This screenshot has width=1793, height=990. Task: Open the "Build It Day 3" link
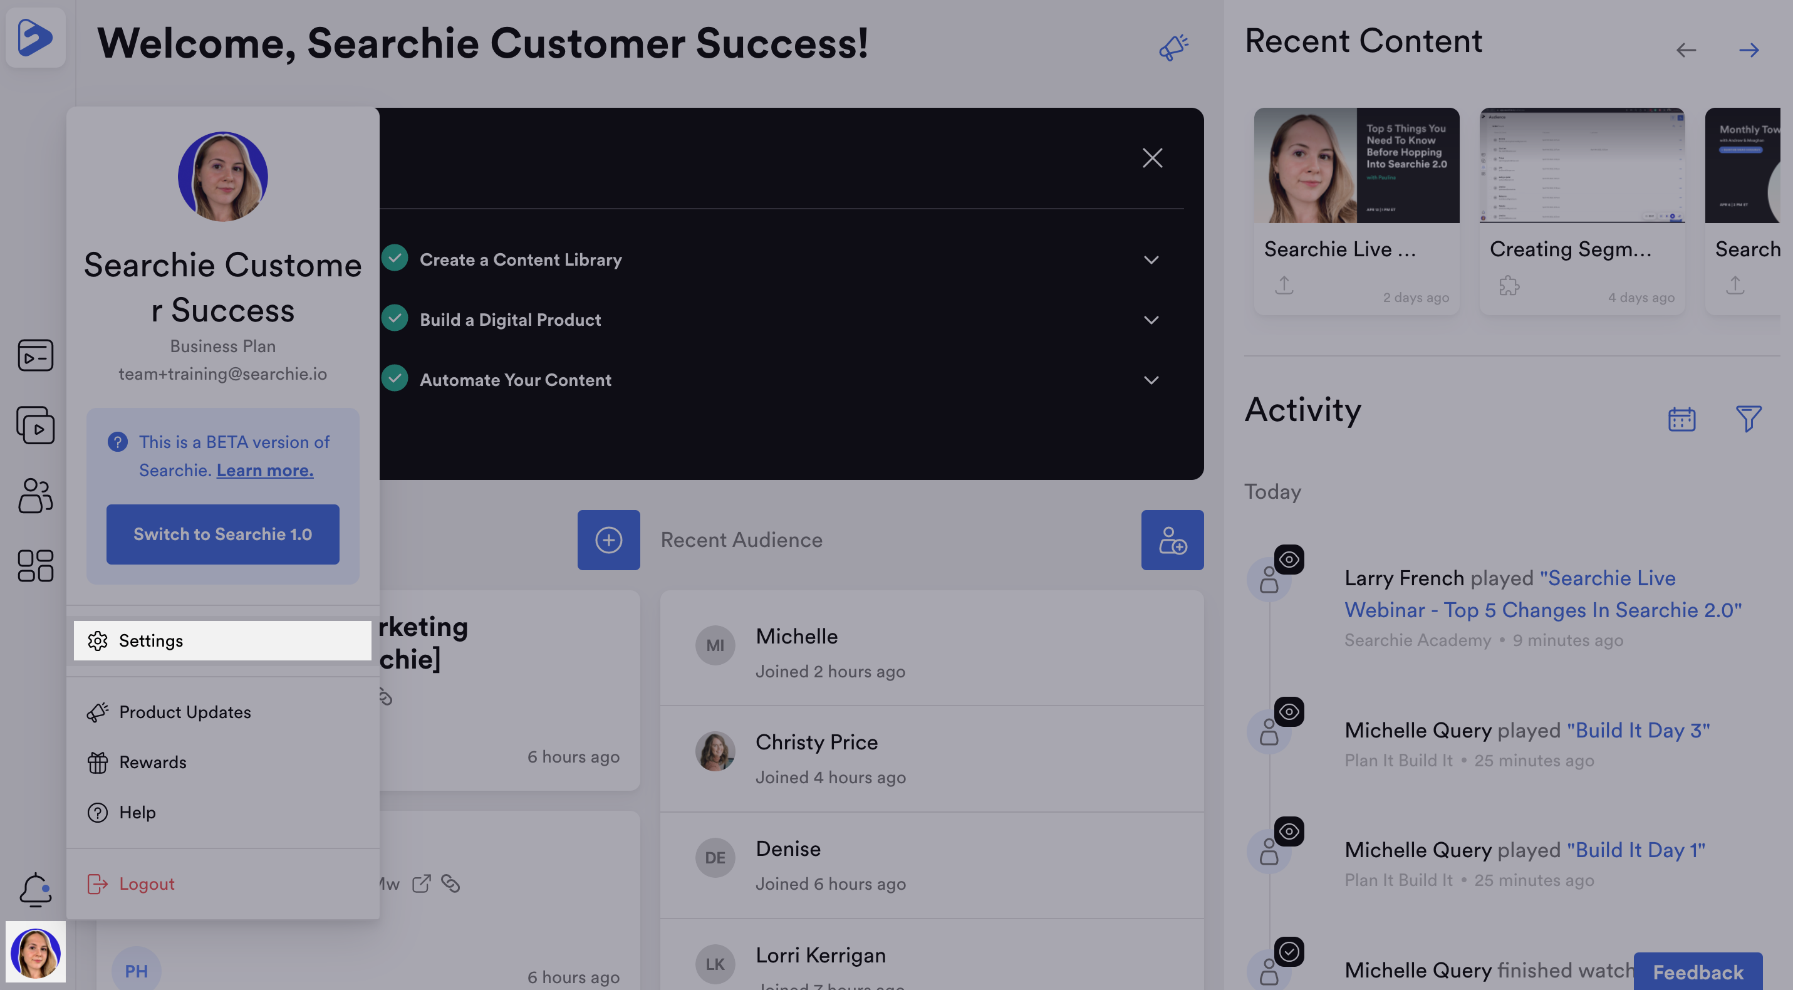click(1638, 731)
